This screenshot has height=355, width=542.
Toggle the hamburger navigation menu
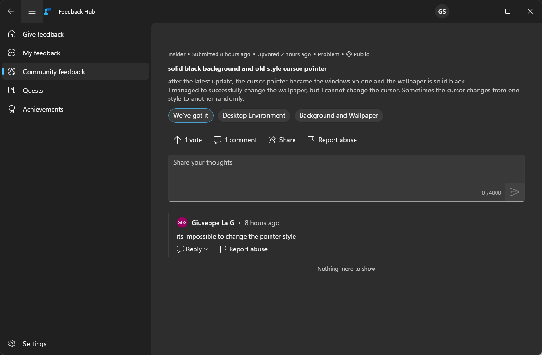[x=32, y=11]
